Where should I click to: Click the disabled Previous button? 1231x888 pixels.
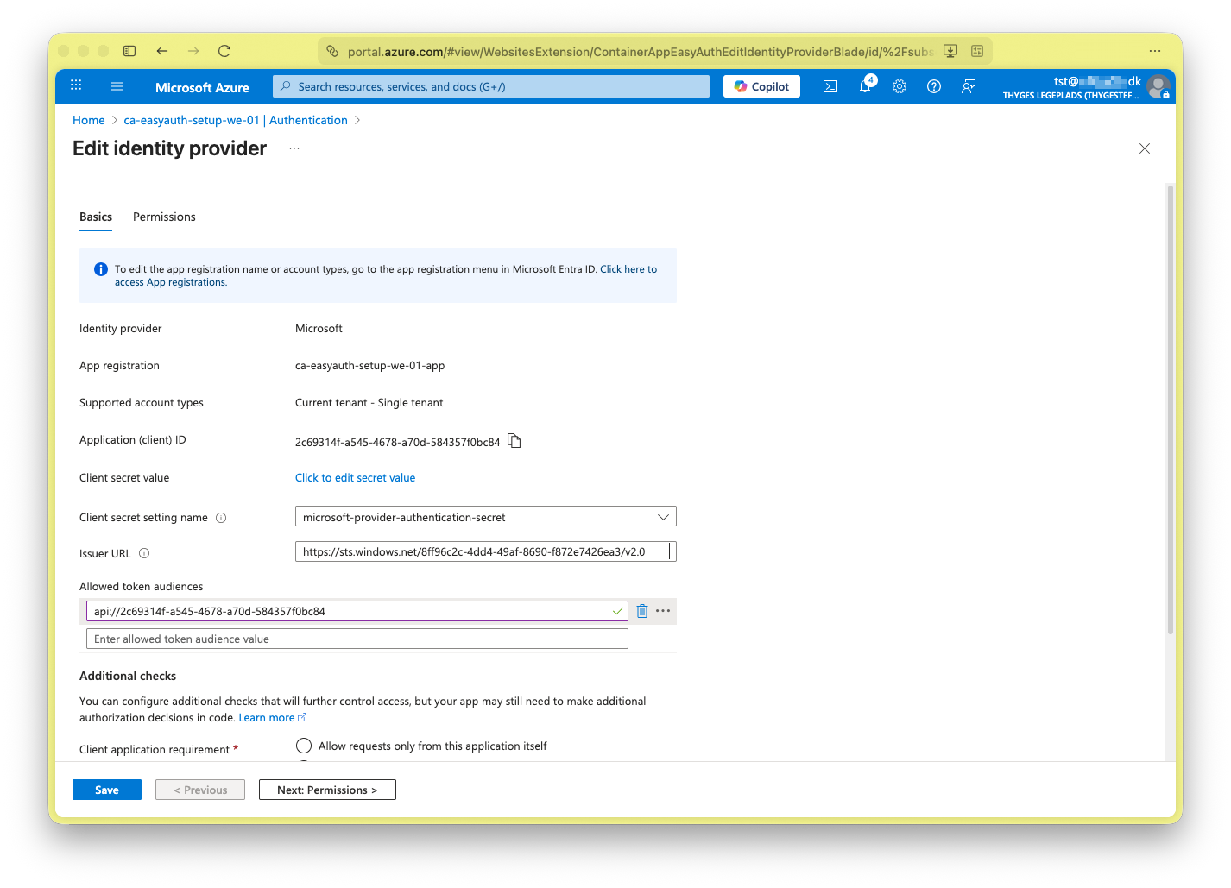point(200,790)
